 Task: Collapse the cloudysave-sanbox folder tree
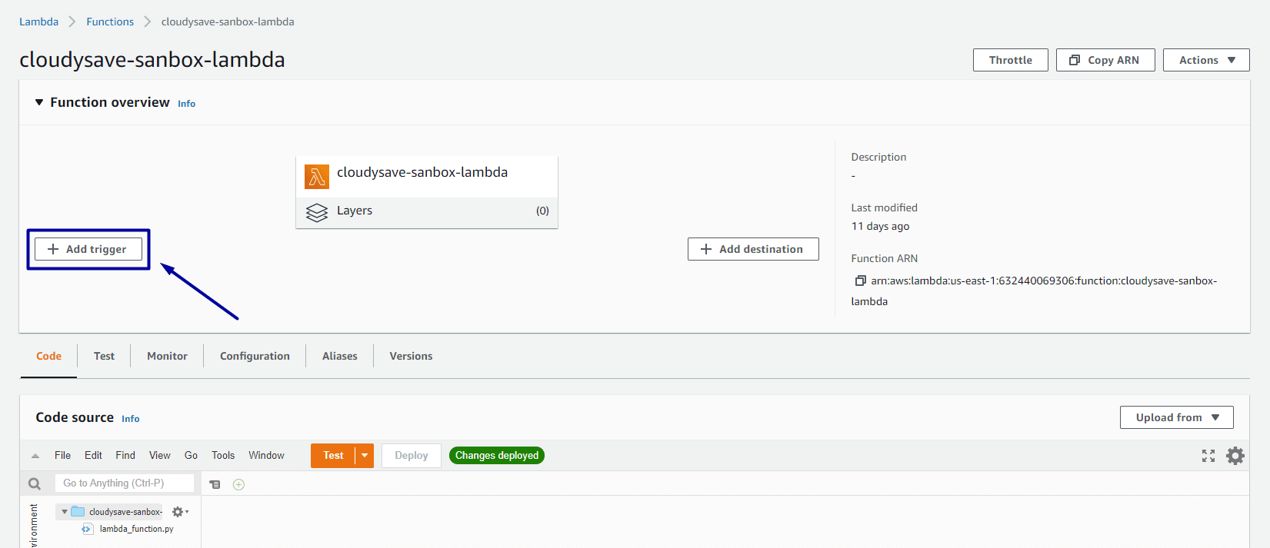pos(65,512)
